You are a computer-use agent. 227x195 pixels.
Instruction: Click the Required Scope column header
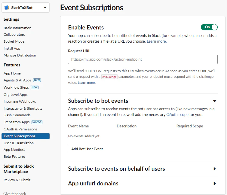pos(190,126)
